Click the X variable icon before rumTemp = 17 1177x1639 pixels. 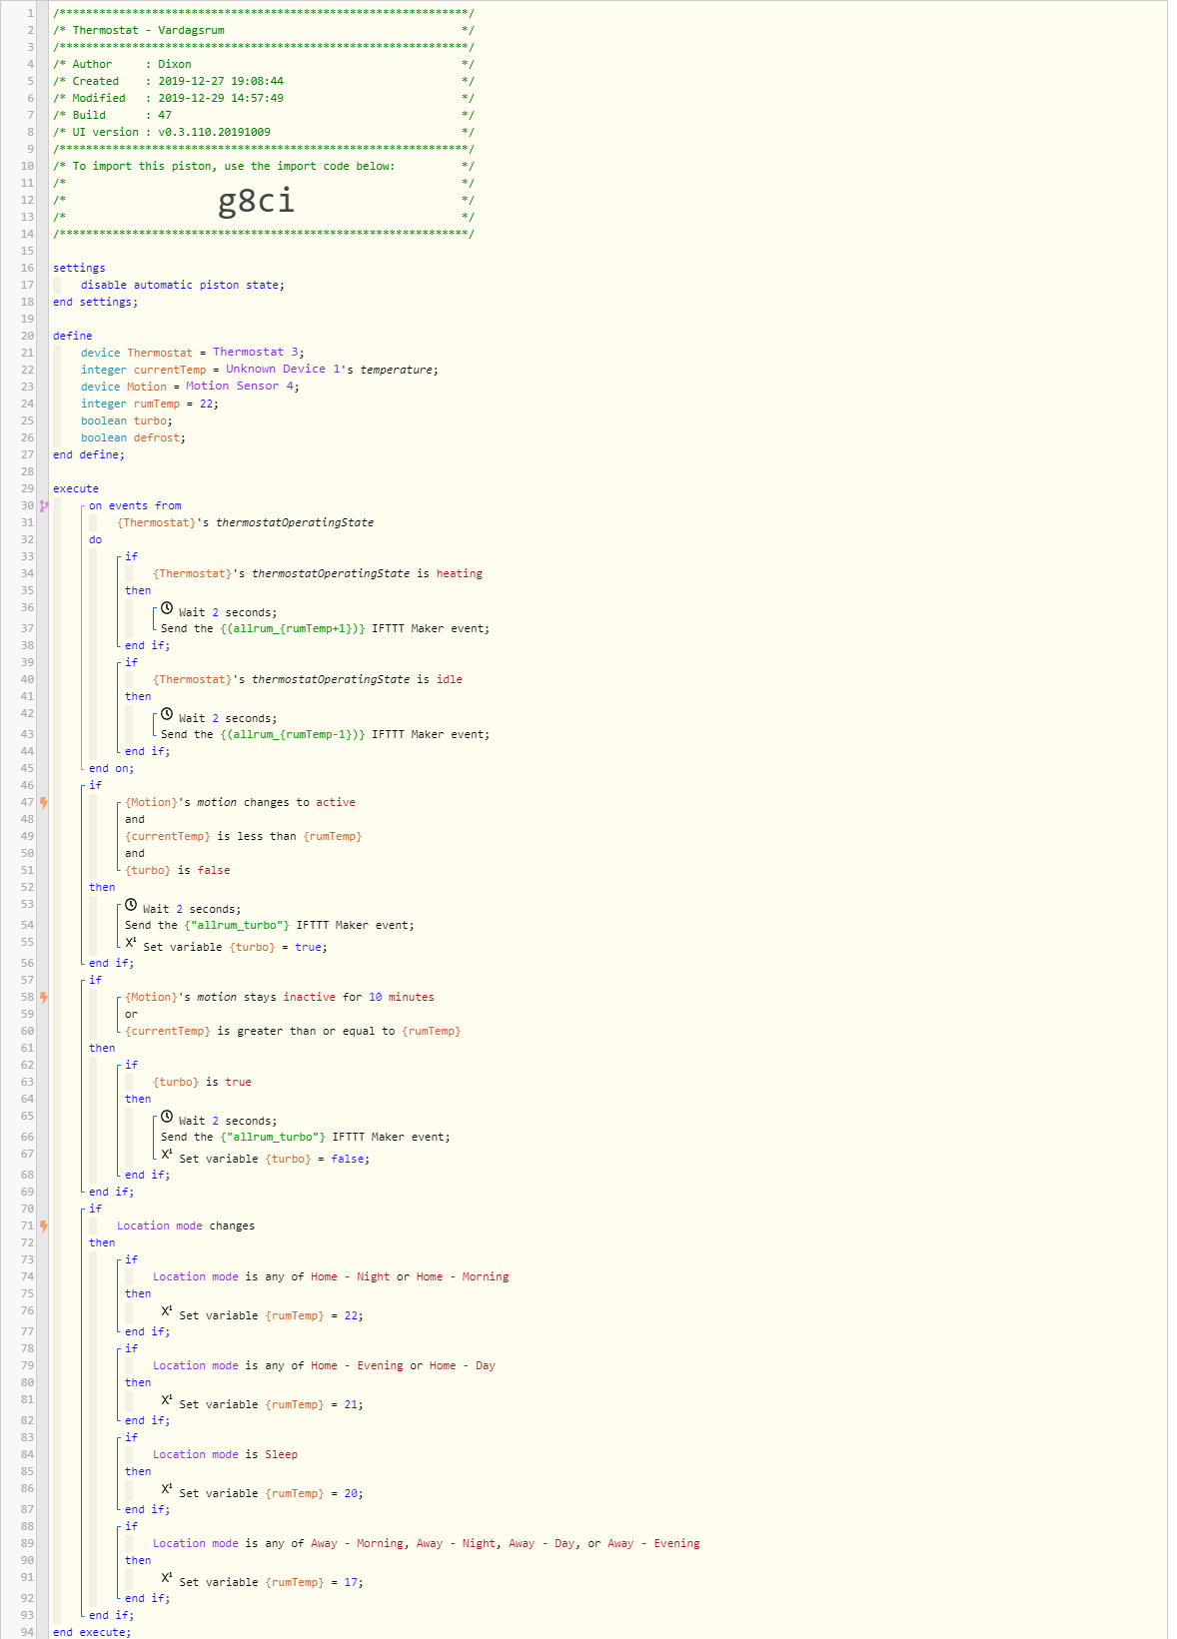(167, 1578)
